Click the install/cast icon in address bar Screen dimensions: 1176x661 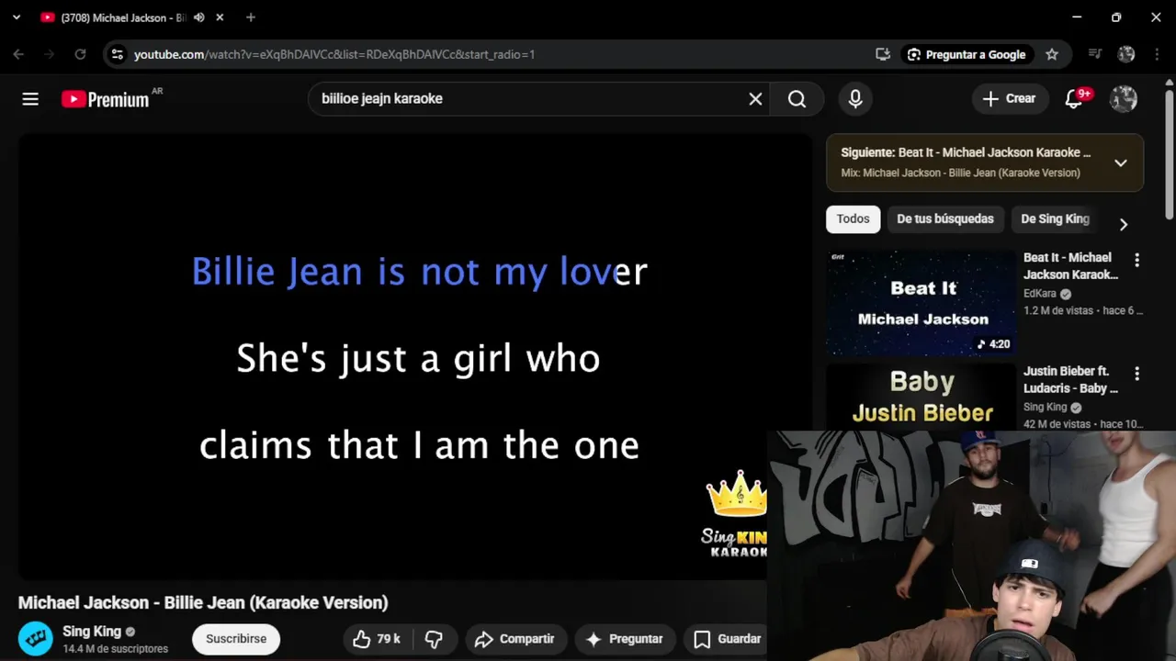point(883,54)
